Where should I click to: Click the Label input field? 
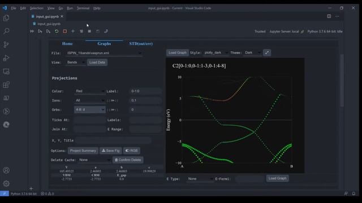[x=145, y=91]
